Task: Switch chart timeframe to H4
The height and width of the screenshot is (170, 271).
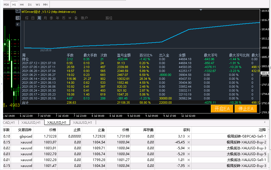Action: pyautogui.click(x=22, y=4)
